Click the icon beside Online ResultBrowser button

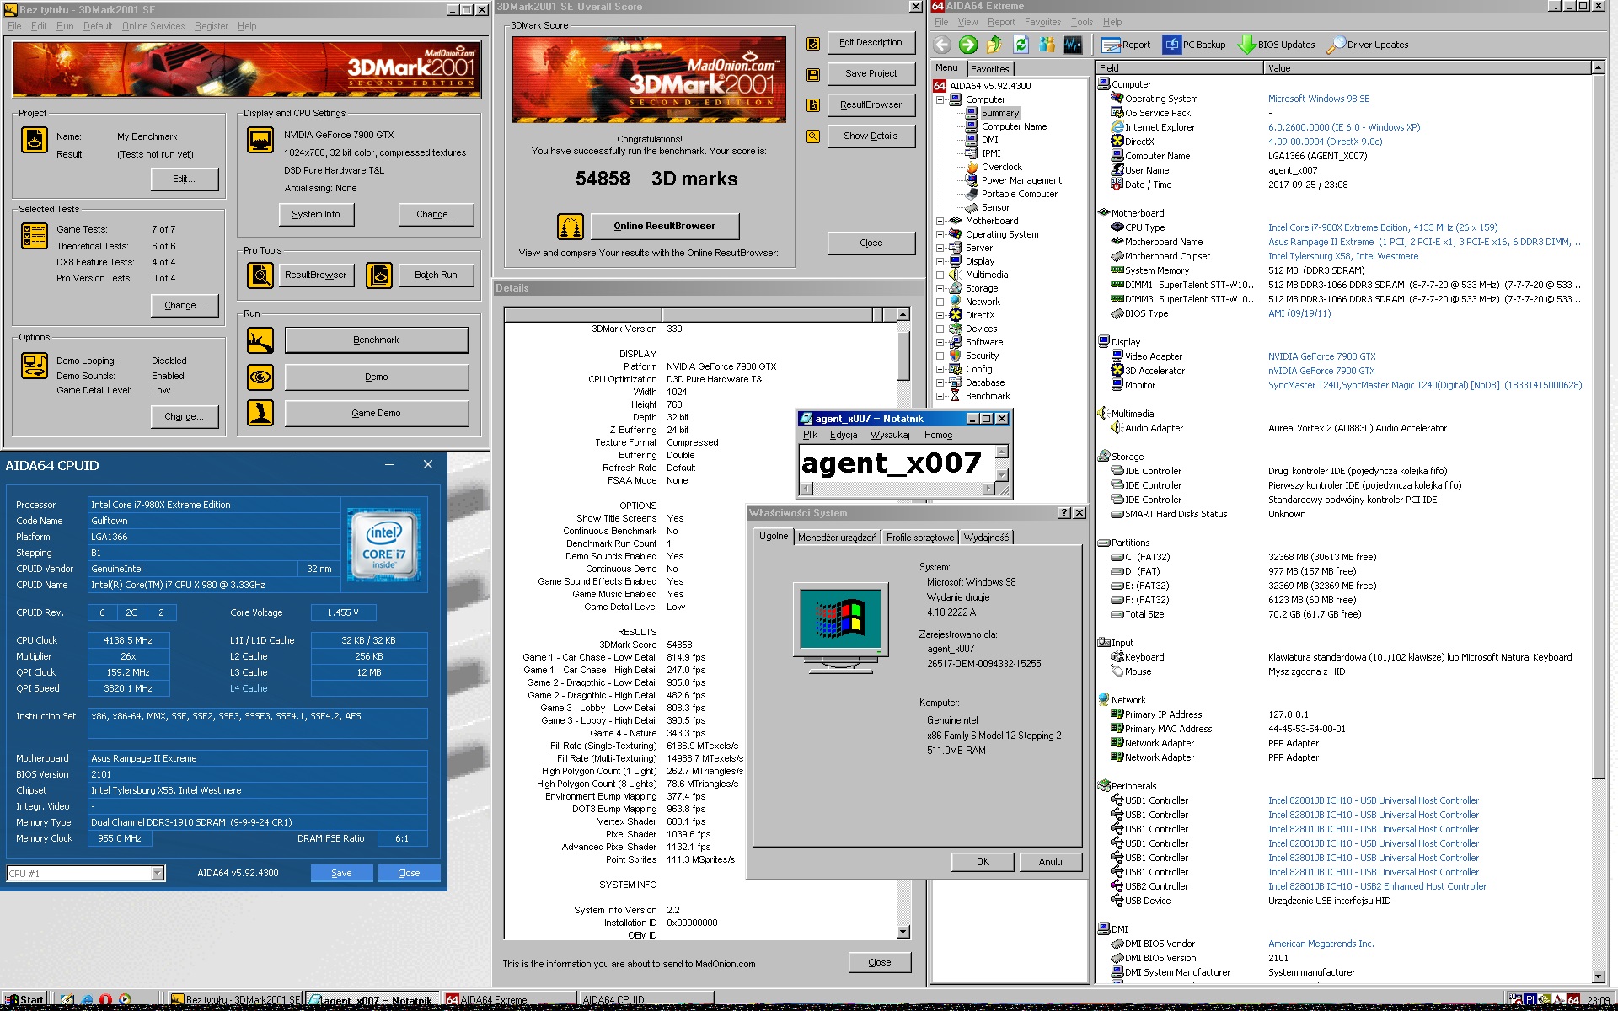(x=571, y=227)
